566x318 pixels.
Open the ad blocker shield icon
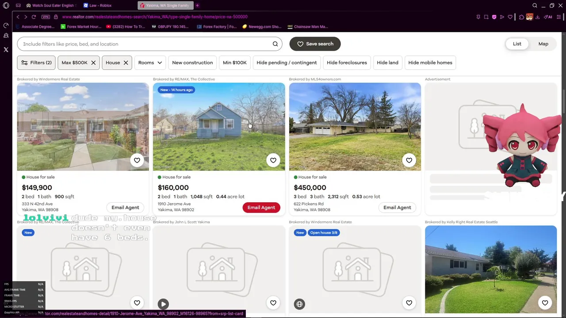click(x=494, y=17)
